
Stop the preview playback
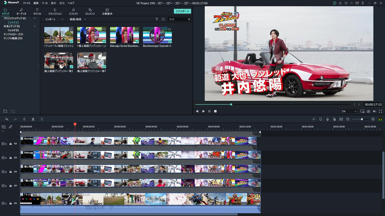pyautogui.click(x=215, y=111)
